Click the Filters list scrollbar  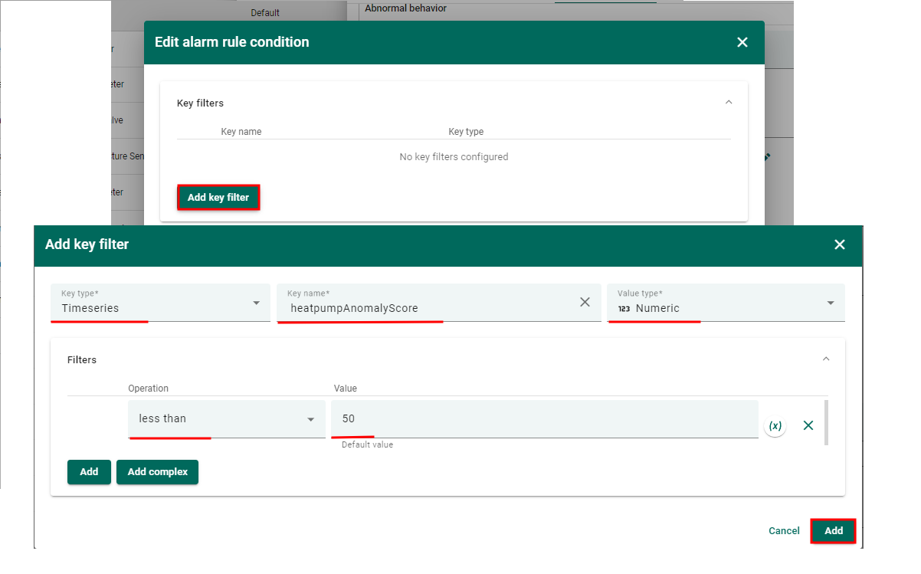coord(825,422)
